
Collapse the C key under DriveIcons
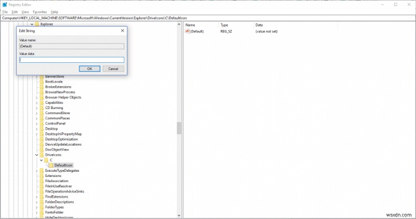tap(42, 160)
